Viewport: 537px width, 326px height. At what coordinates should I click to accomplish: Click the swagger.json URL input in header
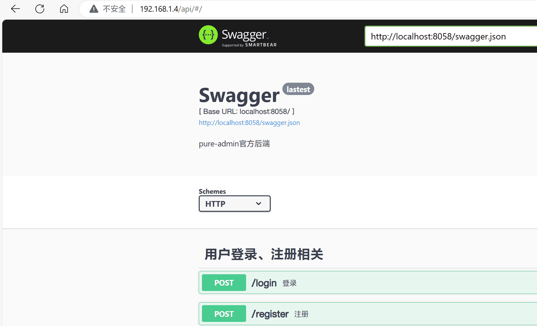click(448, 37)
